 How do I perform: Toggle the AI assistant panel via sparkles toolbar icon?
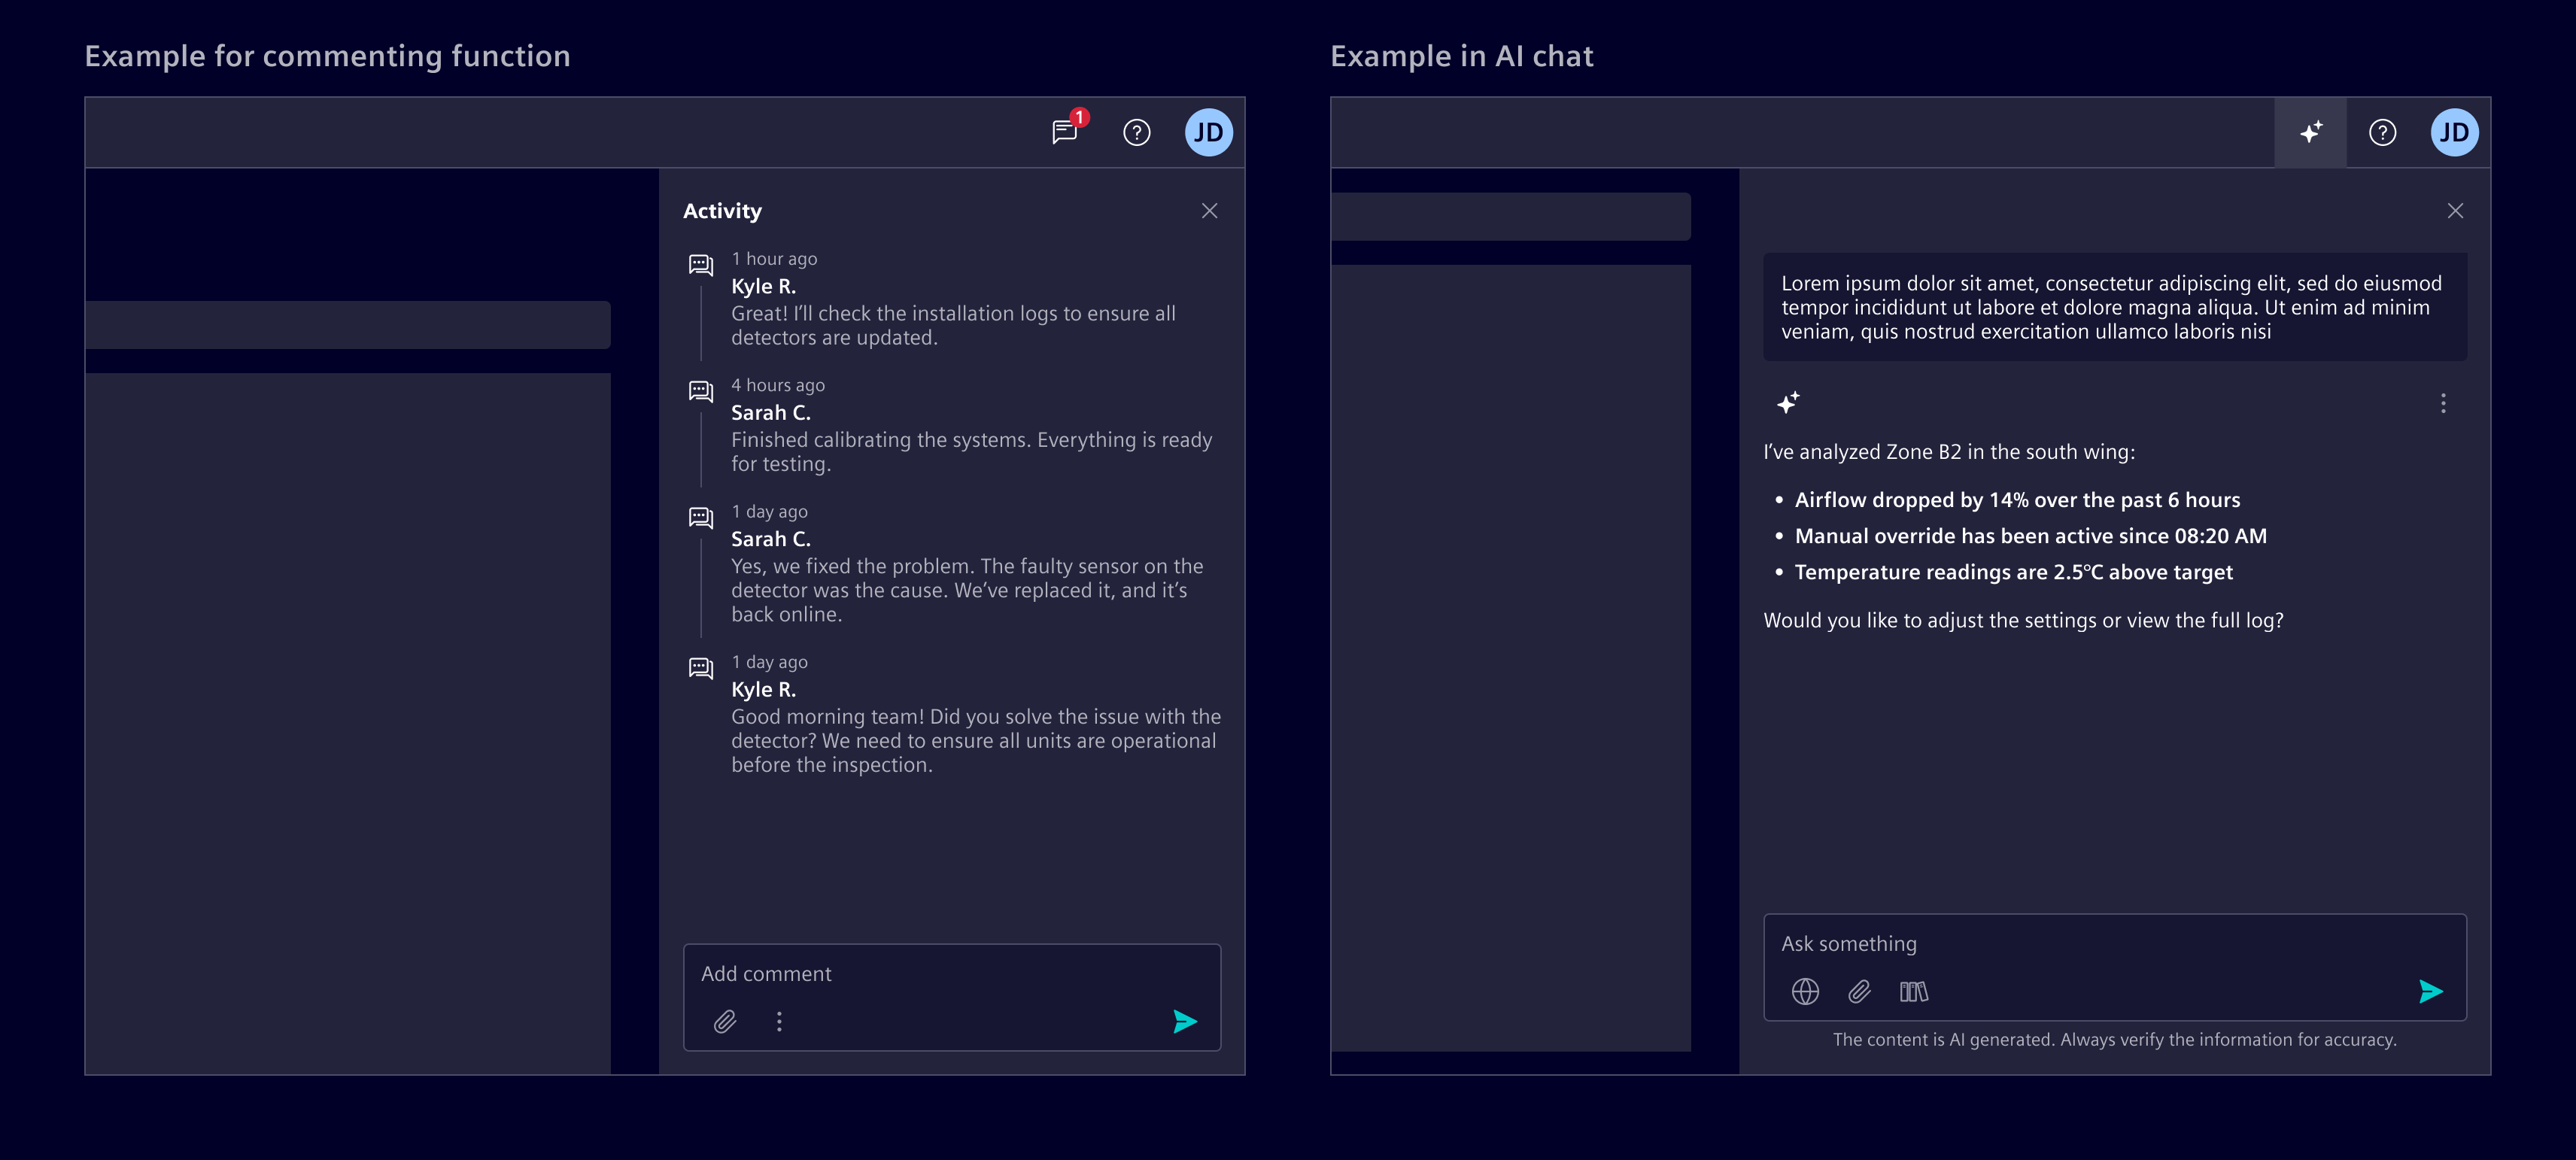point(2310,131)
